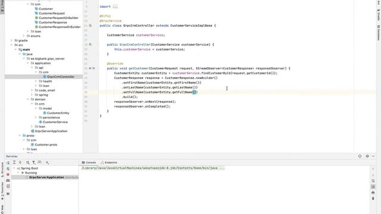Open the Structure tool window

click(2, 169)
